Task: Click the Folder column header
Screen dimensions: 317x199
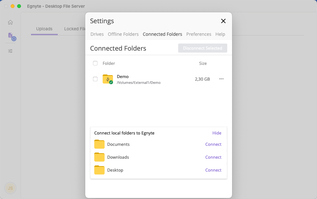Action: pyautogui.click(x=109, y=64)
